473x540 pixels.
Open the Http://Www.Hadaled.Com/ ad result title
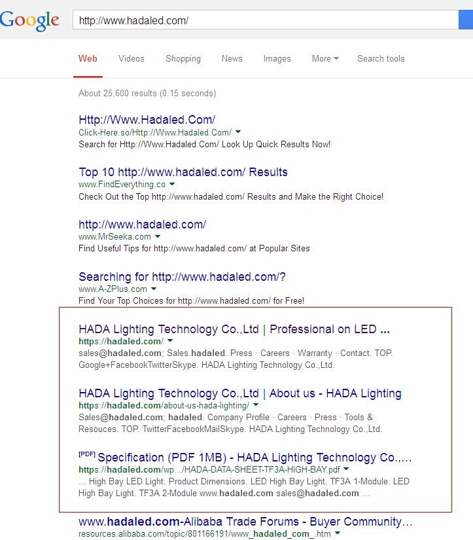pyautogui.click(x=147, y=120)
